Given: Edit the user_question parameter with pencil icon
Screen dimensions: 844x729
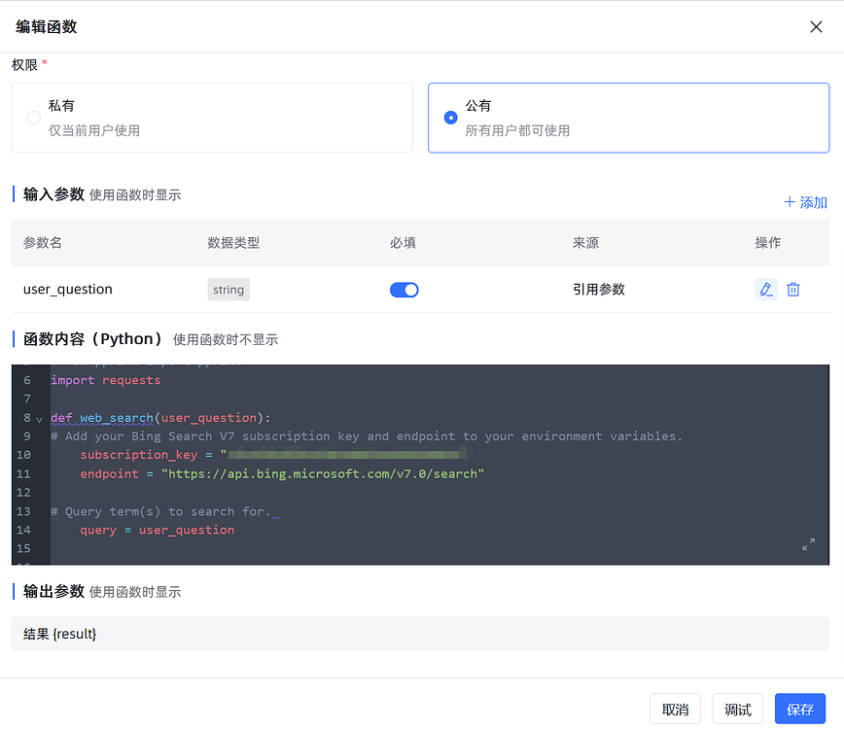Looking at the screenshot, I should [766, 290].
